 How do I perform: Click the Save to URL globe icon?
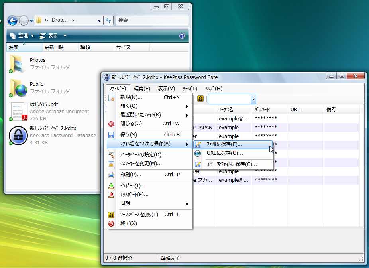(x=198, y=153)
